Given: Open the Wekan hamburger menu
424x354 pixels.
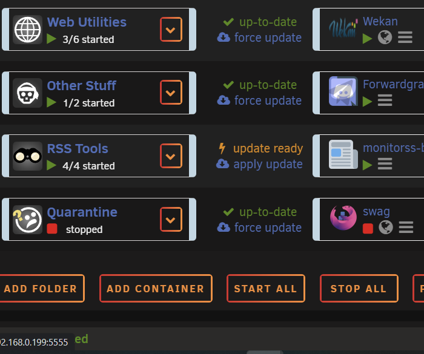Looking at the screenshot, I should click(405, 38).
